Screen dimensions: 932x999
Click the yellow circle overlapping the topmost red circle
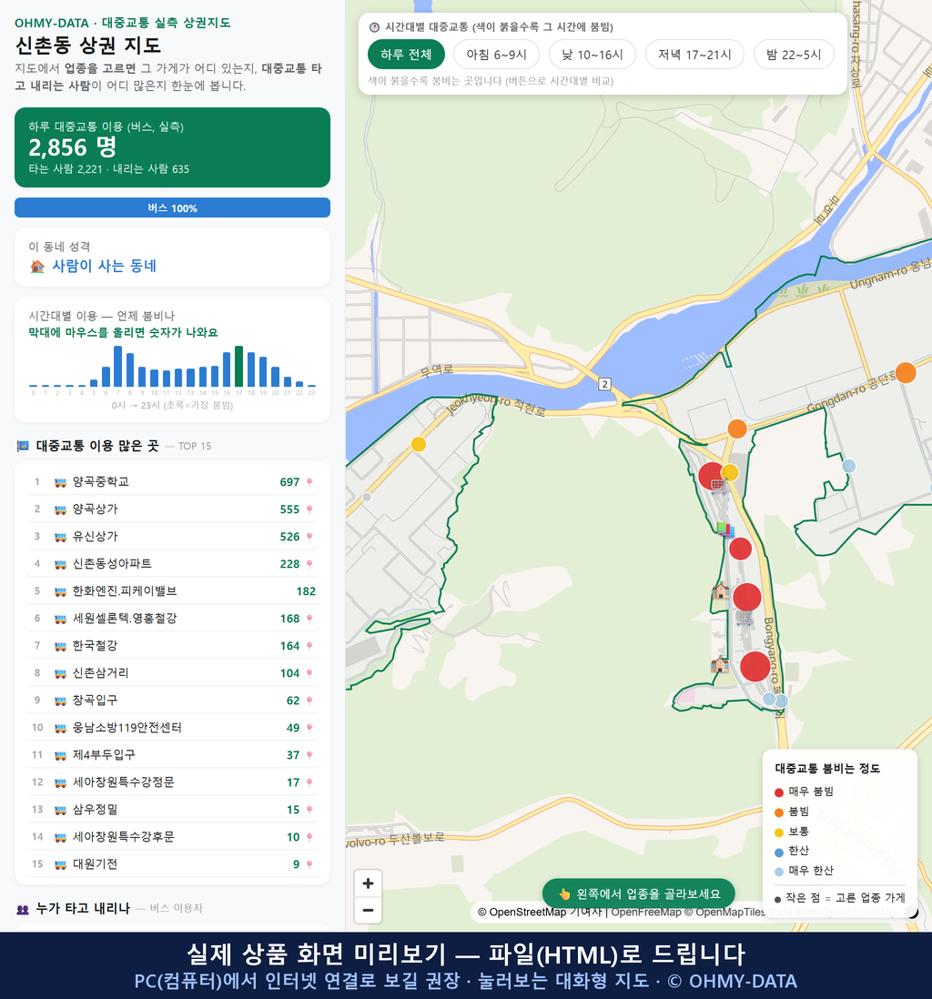730,473
